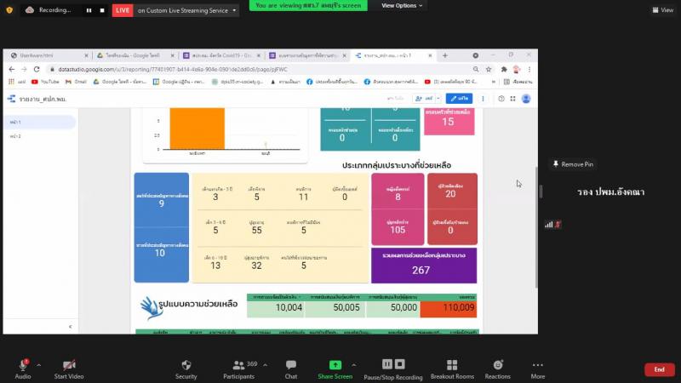Viewport: 681px width, 383px height.
Task: Switch to the fourth purple-icon browser tab
Action: [308, 55]
